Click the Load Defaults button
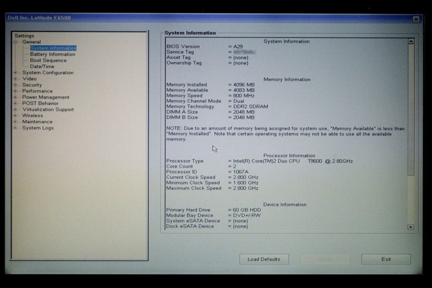This screenshot has width=432, height=288. click(x=264, y=259)
